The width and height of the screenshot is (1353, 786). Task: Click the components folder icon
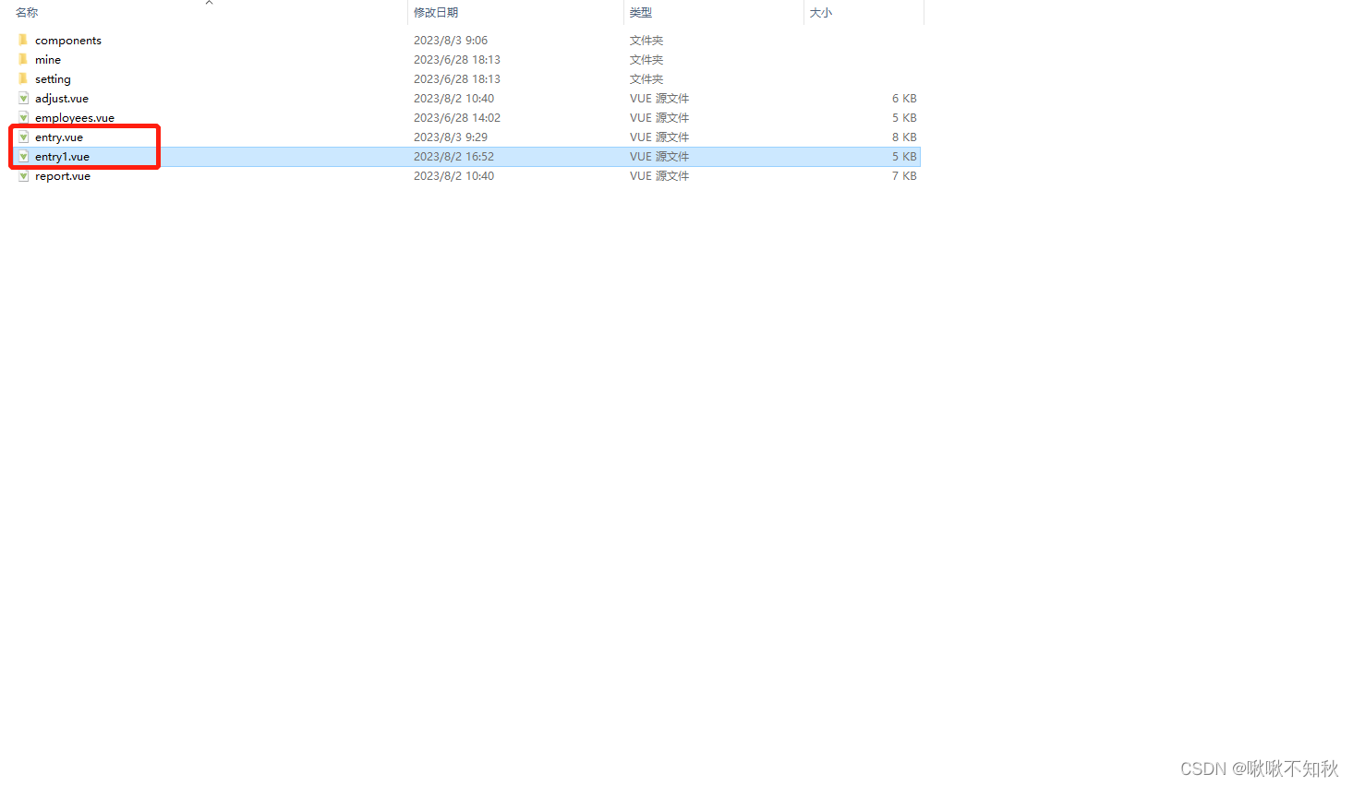(x=22, y=40)
